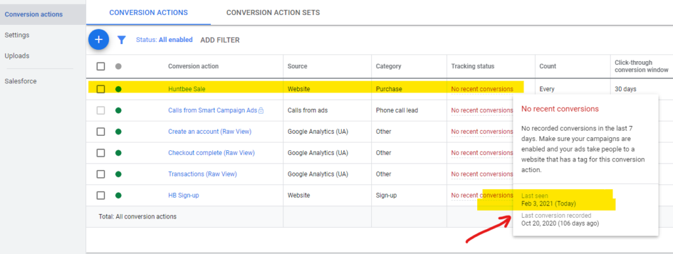Open Settings in left sidebar
This screenshot has width=673, height=254.
pyautogui.click(x=17, y=35)
